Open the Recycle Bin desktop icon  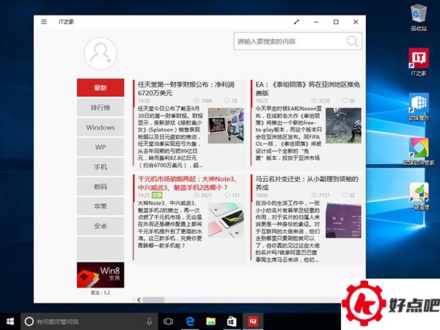pos(419,15)
